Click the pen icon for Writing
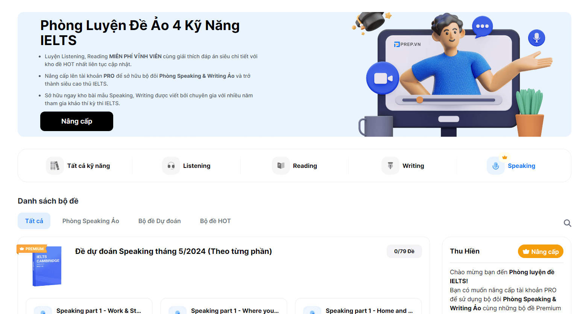 pos(390,166)
